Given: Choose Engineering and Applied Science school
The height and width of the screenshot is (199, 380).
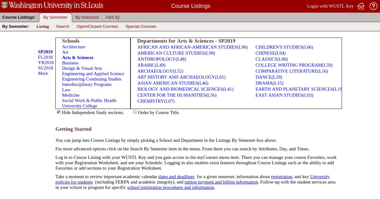Looking at the screenshot, I should (x=93, y=74).
